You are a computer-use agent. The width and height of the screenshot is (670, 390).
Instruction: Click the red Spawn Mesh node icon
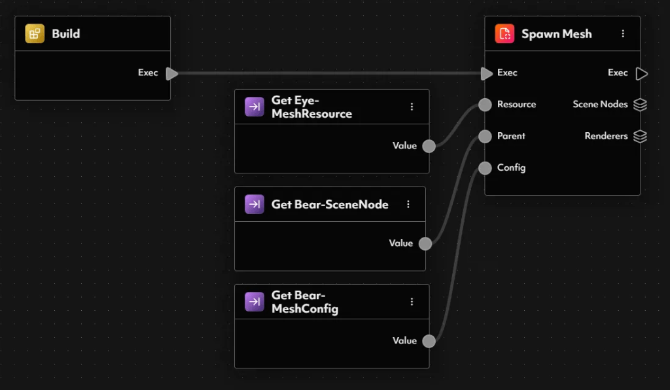click(504, 33)
